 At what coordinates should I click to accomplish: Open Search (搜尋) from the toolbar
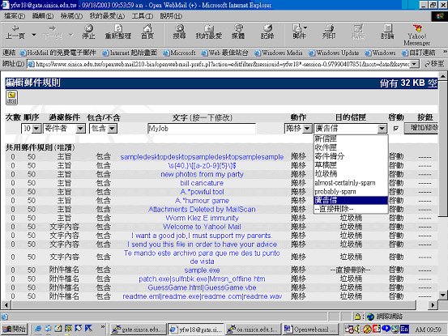179,32
